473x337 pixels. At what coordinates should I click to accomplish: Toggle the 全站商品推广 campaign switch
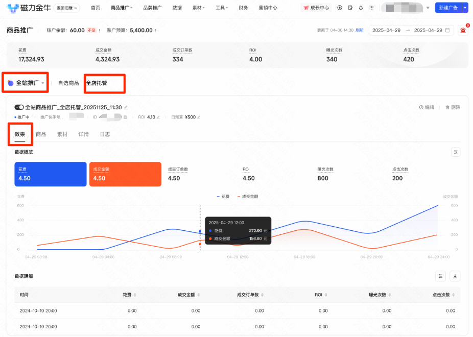[19, 107]
